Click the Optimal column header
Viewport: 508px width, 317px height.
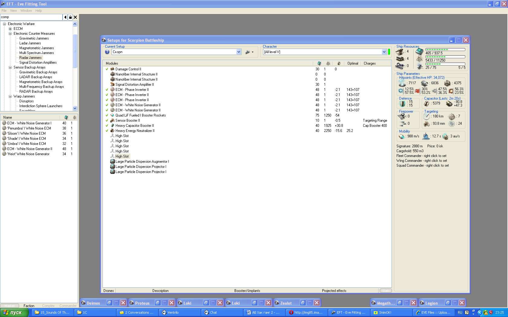point(353,63)
